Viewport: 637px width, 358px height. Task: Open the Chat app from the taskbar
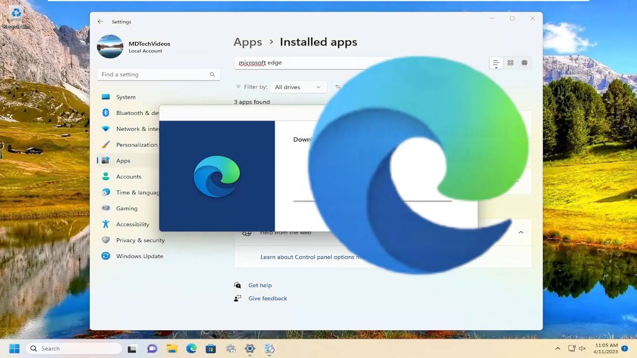[152, 349]
